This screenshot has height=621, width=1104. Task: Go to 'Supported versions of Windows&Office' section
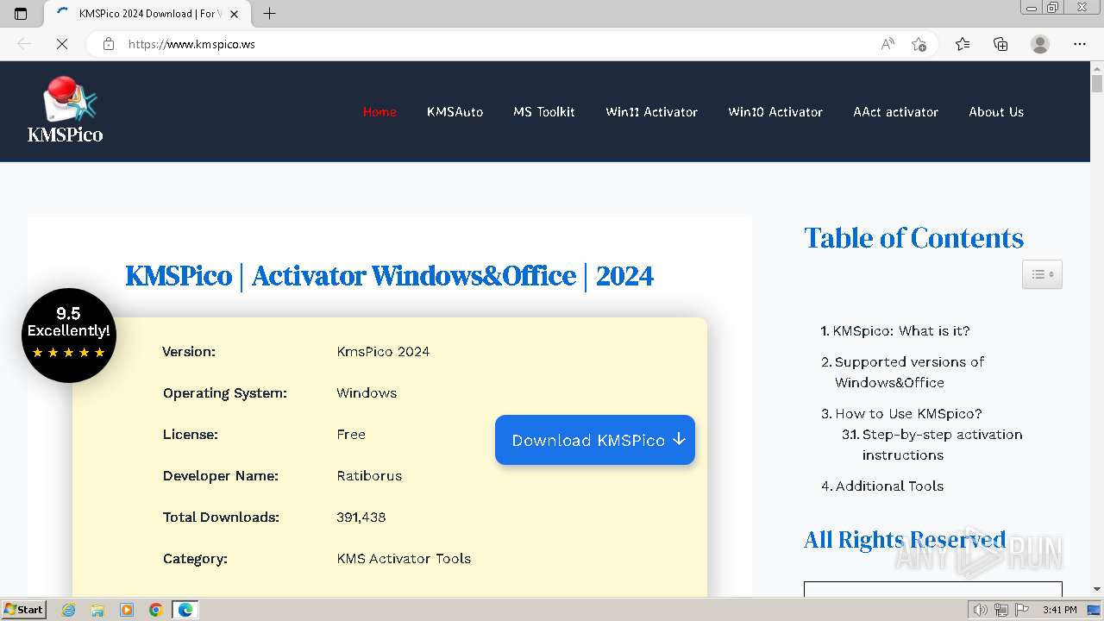pyautogui.click(x=909, y=373)
